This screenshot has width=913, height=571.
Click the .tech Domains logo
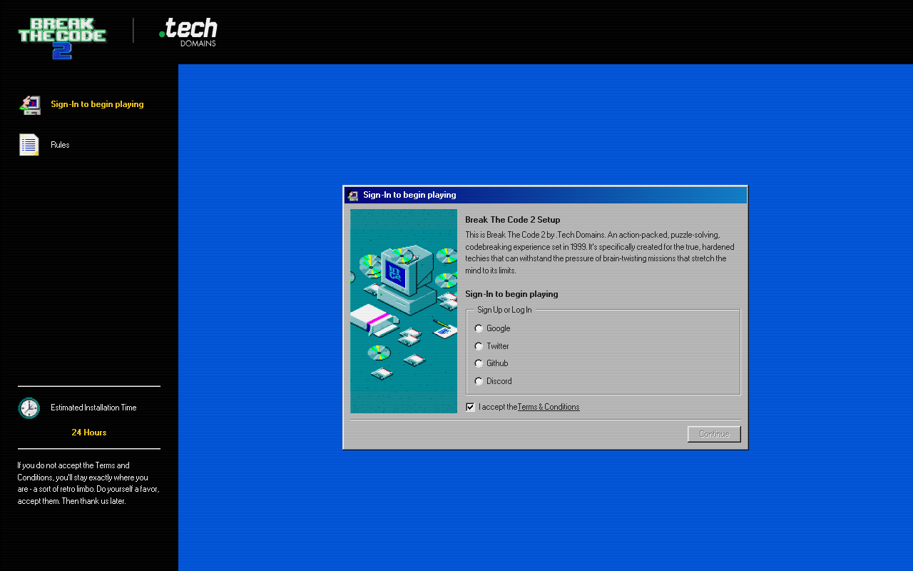(x=188, y=32)
